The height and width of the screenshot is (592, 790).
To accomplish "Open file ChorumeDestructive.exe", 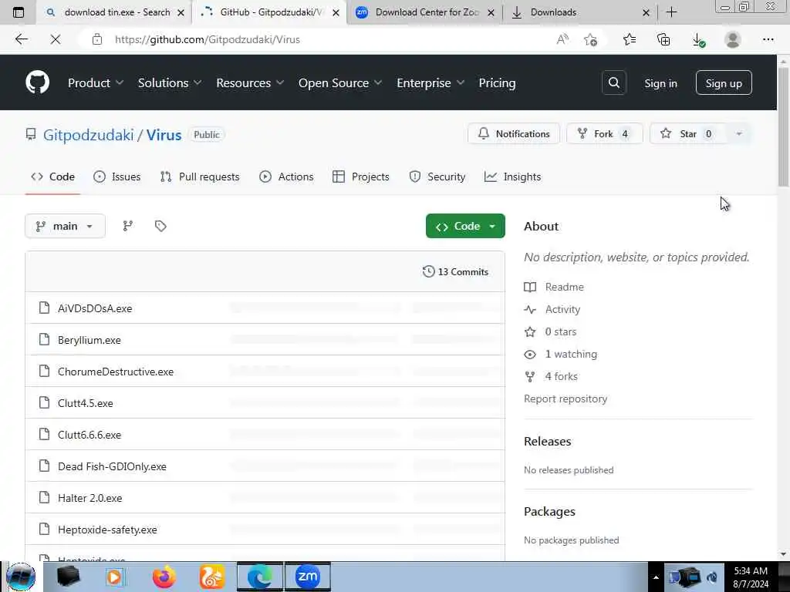I will coord(116,372).
